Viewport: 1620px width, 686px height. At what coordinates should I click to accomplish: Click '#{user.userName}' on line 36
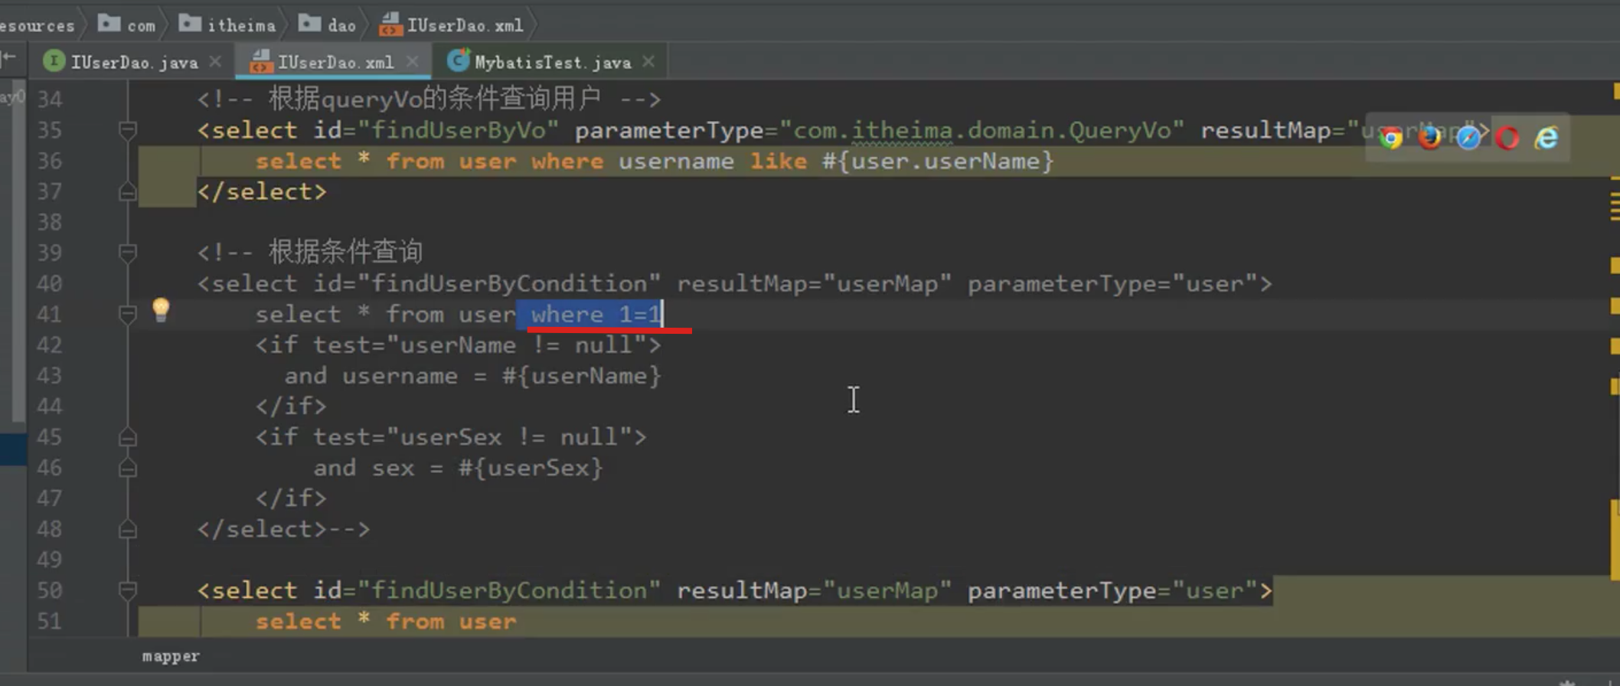tap(938, 161)
